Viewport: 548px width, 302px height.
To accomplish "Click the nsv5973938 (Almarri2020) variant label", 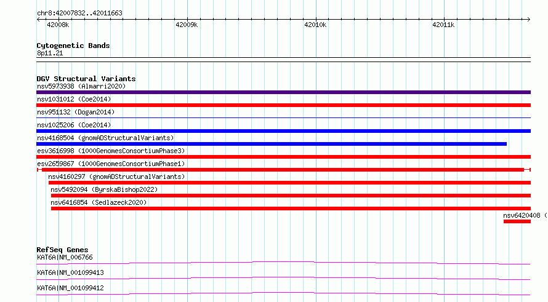I will pos(81,86).
